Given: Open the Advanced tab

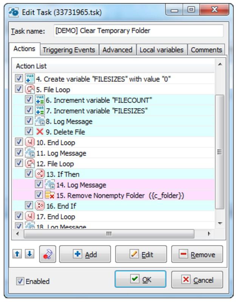Looking at the screenshot, I should click(x=117, y=50).
